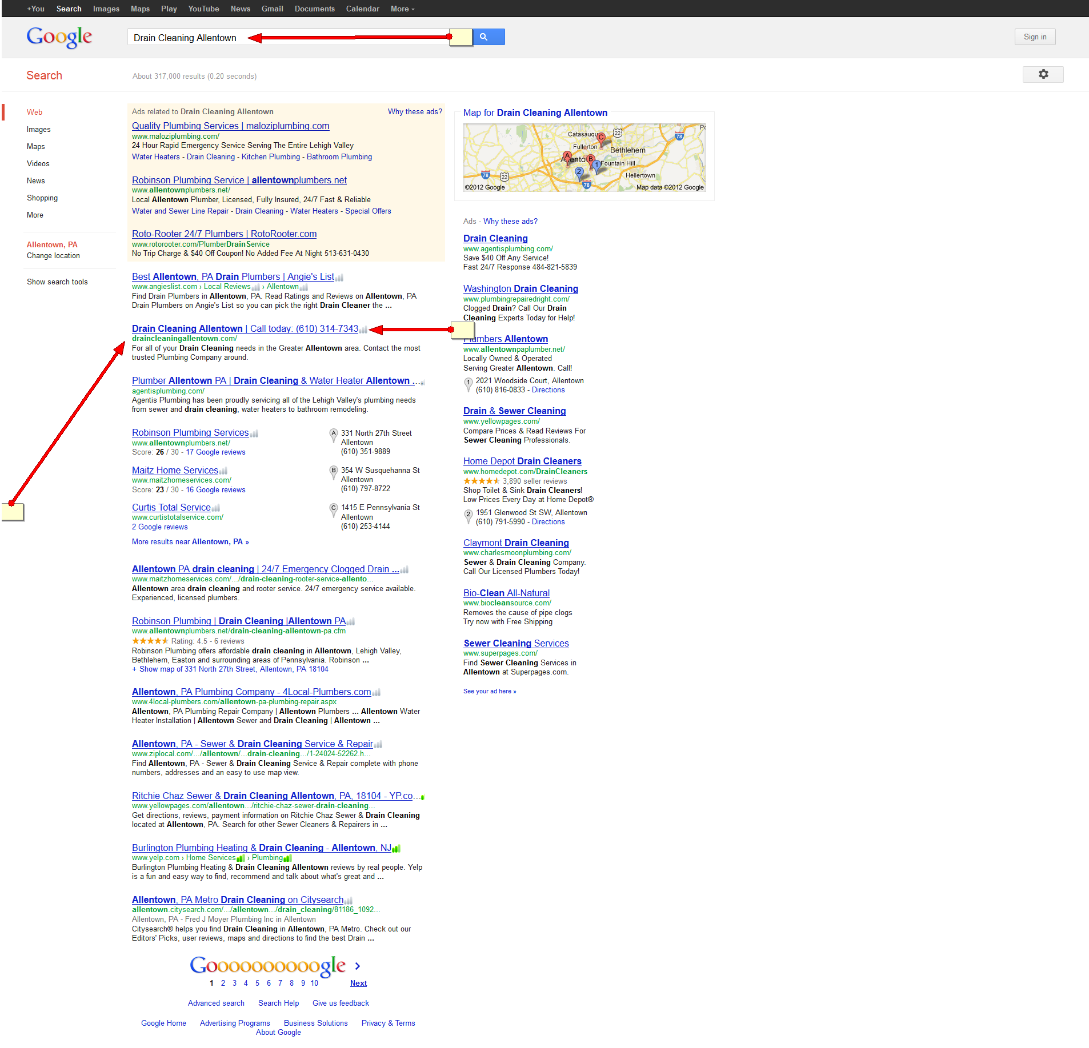This screenshot has width=1089, height=1048.
Task: Open Roto-Rooter 24/7 Plumbers ad
Action: pos(225,234)
